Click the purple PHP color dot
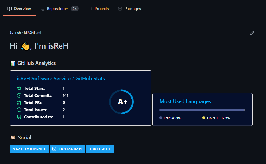The image size is (266, 164). 161,118
